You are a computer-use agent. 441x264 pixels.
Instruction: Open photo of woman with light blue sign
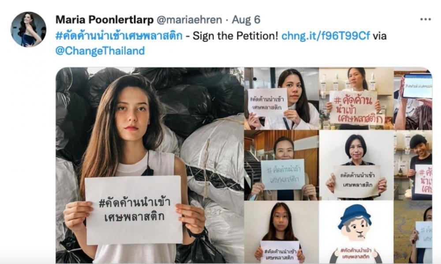pos(281,165)
